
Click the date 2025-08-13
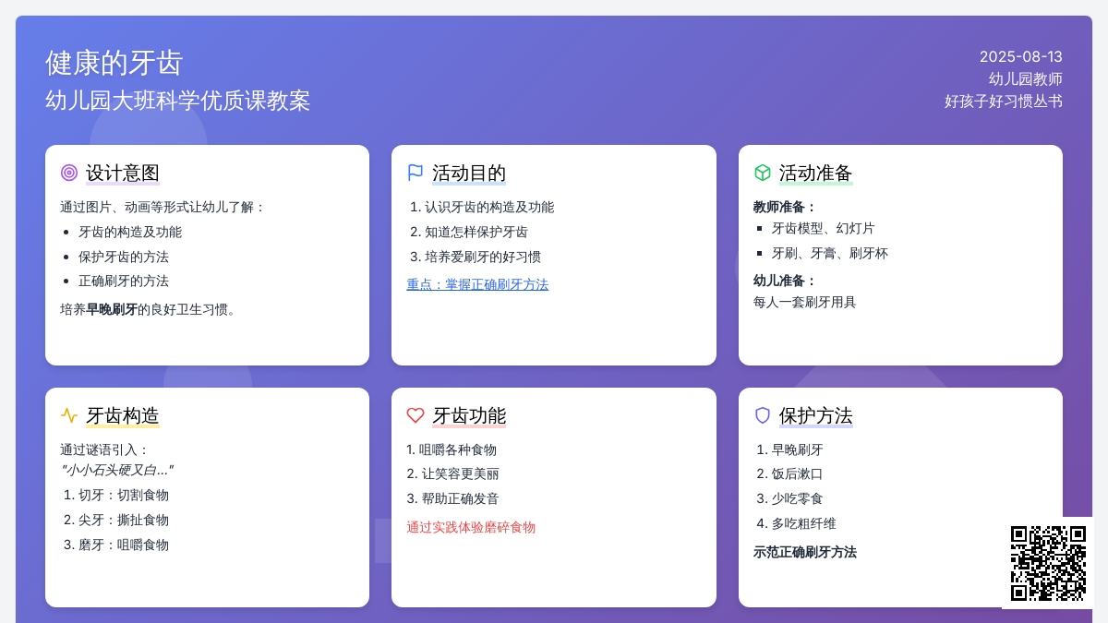[x=1021, y=56]
